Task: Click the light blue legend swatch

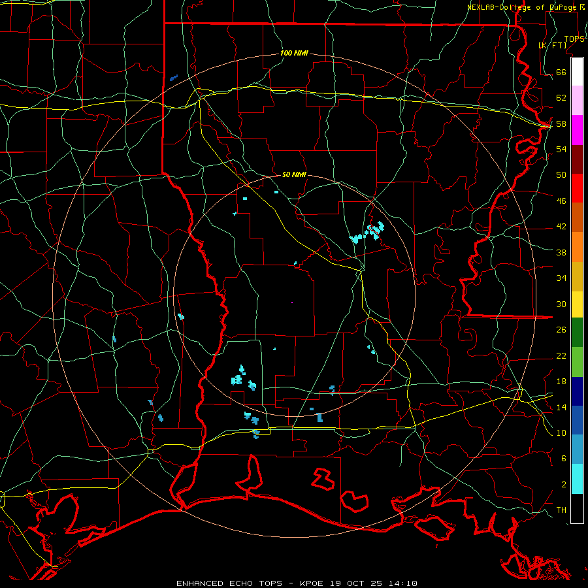Action: click(x=577, y=449)
